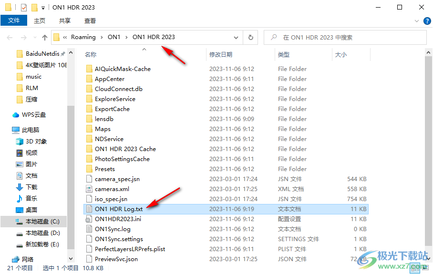Select the CloudConnect.db folder icon
The width and height of the screenshot is (433, 274).
(x=89, y=89)
